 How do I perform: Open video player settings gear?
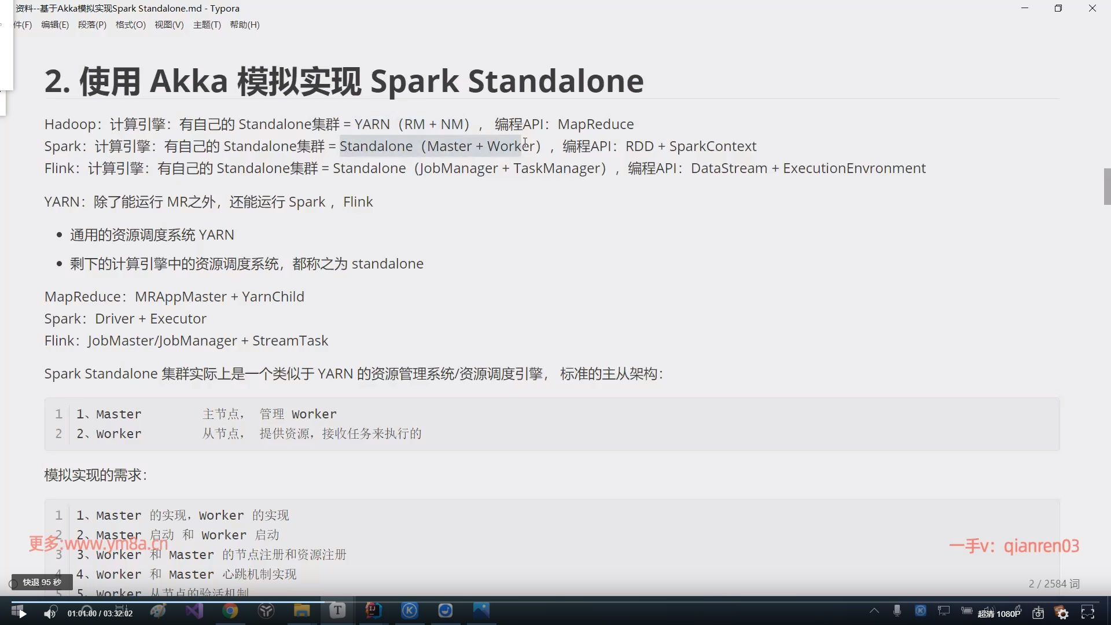pyautogui.click(x=1062, y=613)
